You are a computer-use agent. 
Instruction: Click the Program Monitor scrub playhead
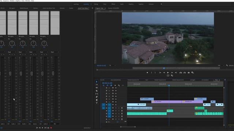(164, 68)
